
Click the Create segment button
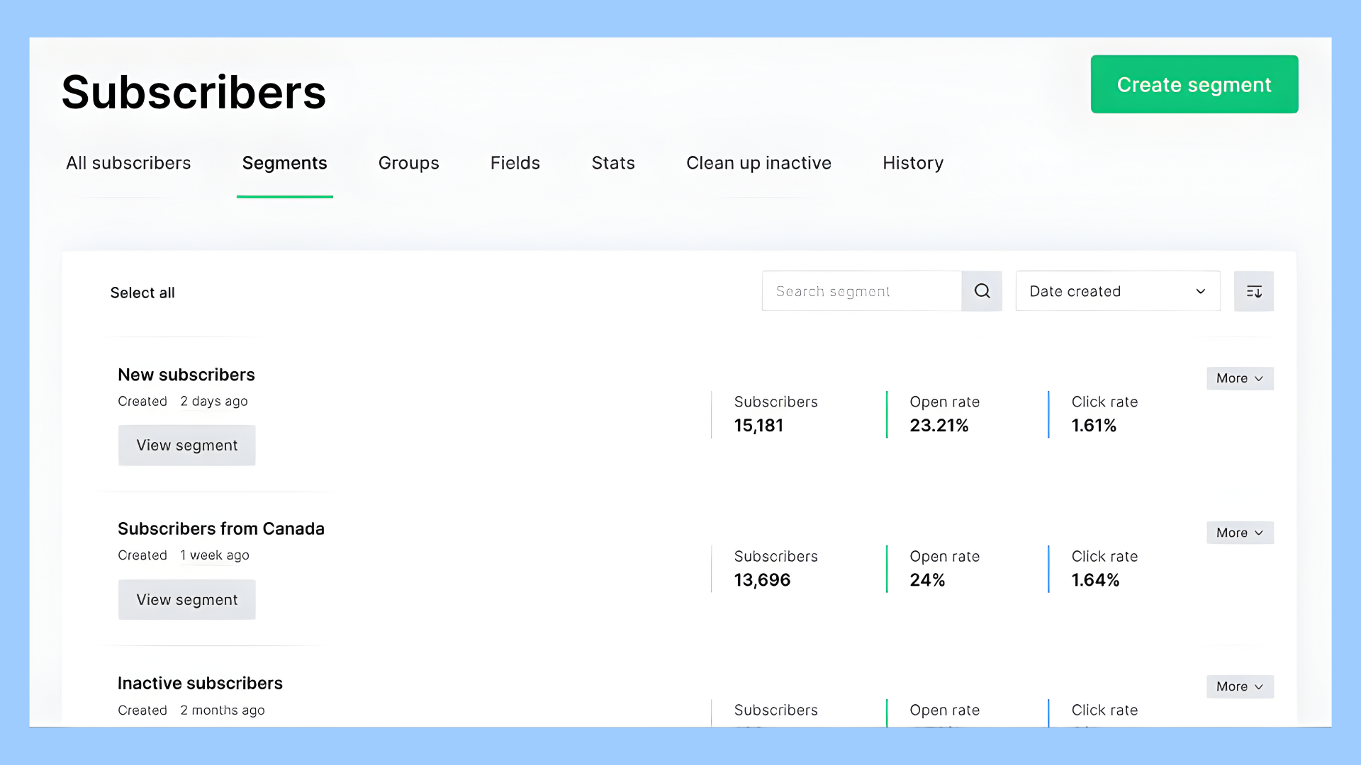click(1194, 84)
